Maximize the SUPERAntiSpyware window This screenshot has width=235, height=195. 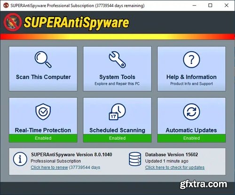210,6
